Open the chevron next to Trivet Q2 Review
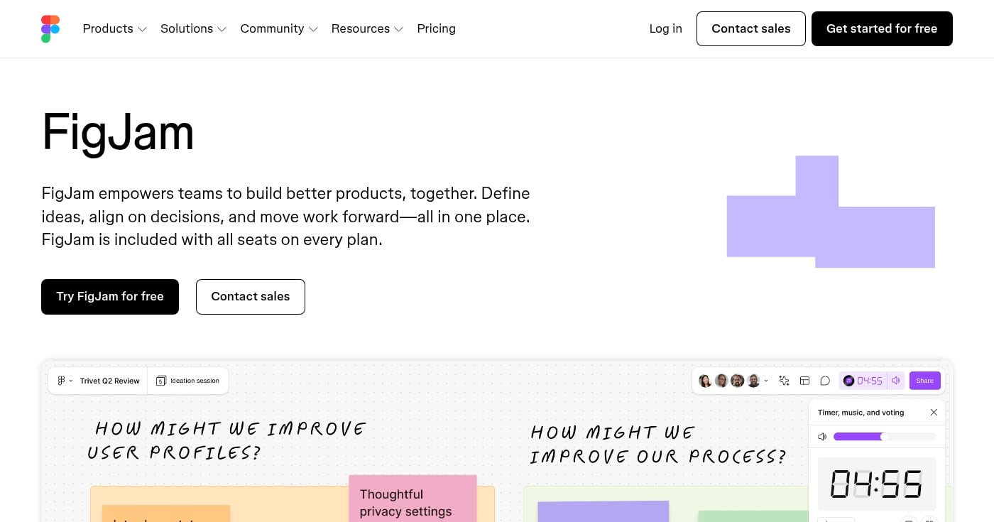 (72, 380)
